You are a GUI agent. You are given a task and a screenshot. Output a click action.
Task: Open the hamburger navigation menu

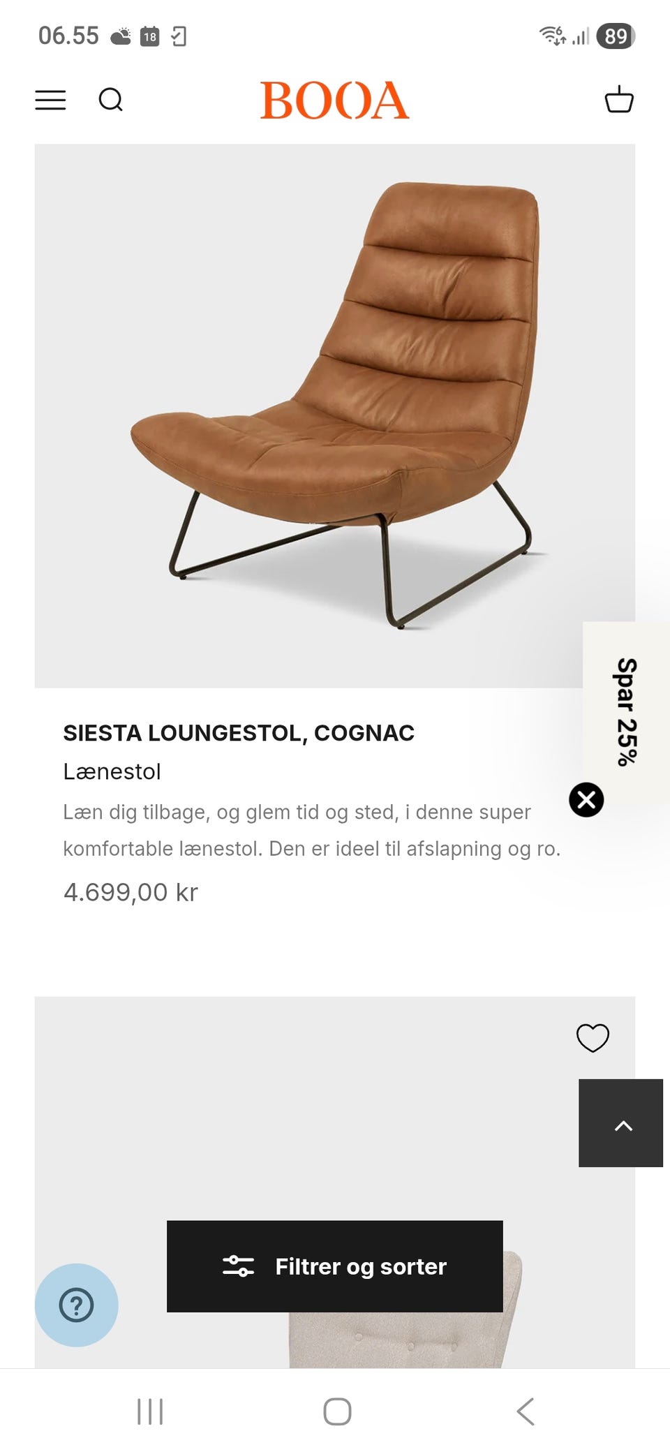tap(50, 100)
